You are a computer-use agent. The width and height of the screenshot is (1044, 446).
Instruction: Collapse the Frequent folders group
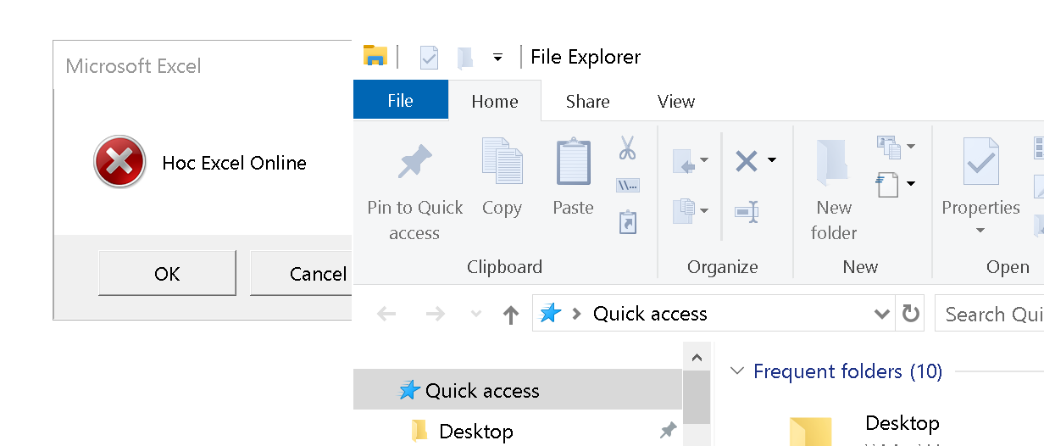coord(737,371)
